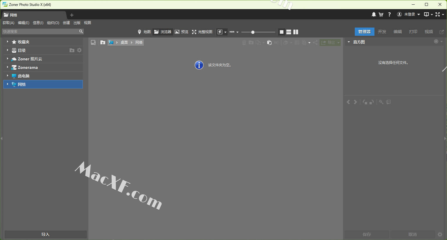
Task: Open the lightning icon dropdown arrow
Action: pyautogui.click(x=226, y=32)
